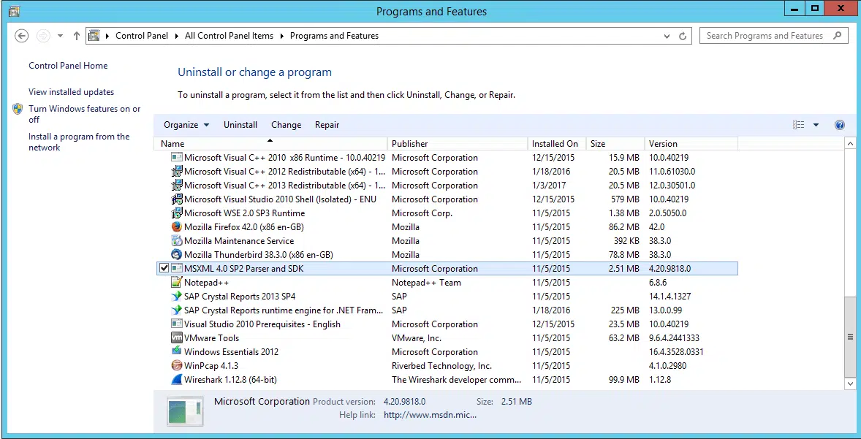Open the Help question mark icon
Viewport: 861px width, 439px height.
point(840,125)
